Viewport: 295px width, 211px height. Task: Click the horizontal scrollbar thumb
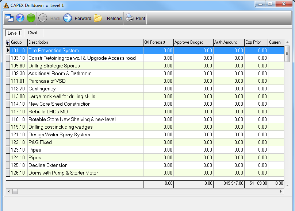point(15,191)
